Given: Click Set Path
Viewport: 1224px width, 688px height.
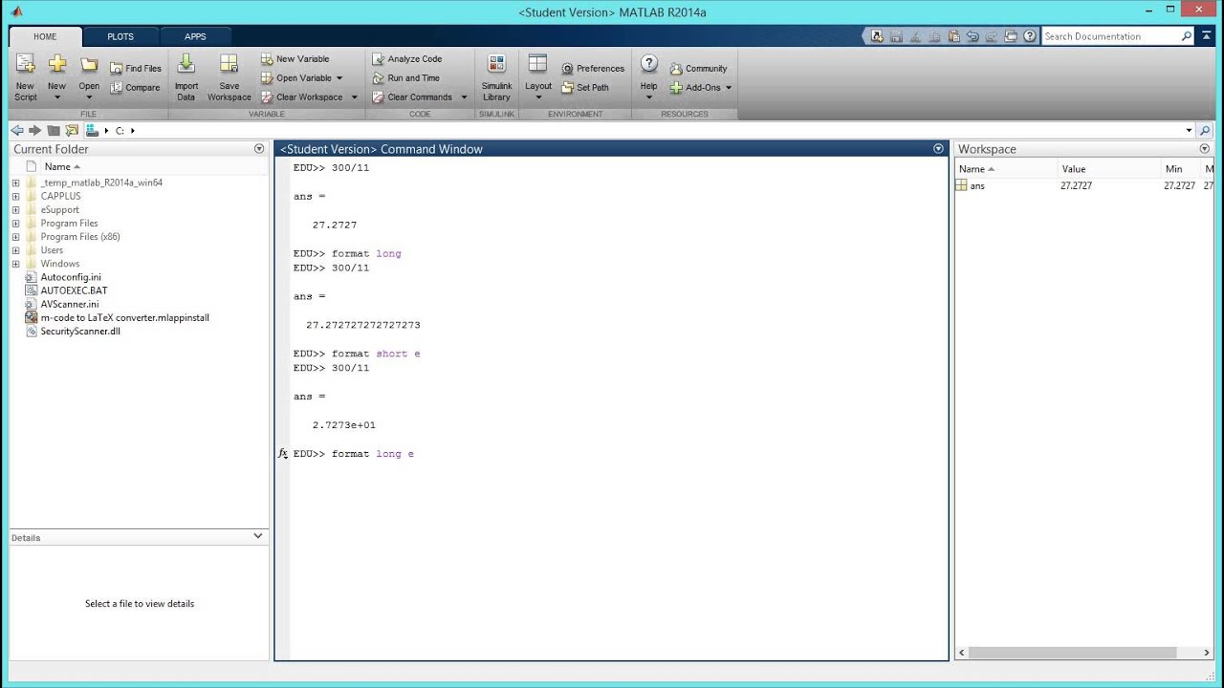Looking at the screenshot, I should 585,88.
